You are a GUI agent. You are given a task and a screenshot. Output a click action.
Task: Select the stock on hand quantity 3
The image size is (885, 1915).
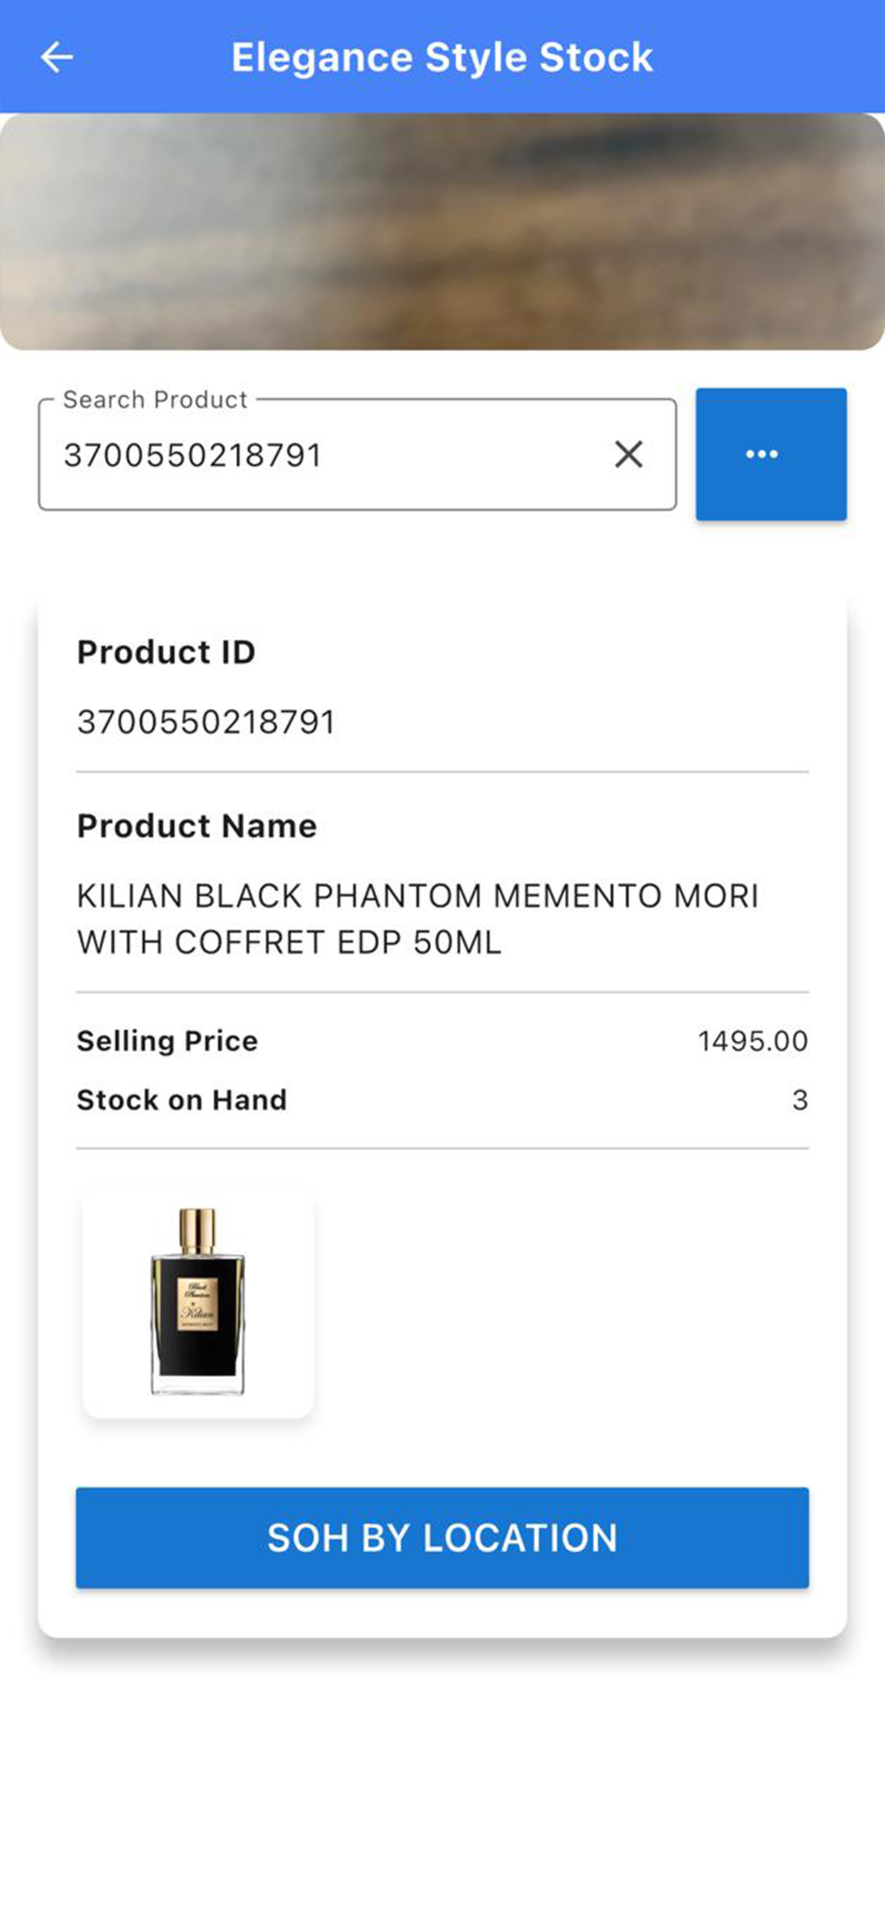point(800,1099)
